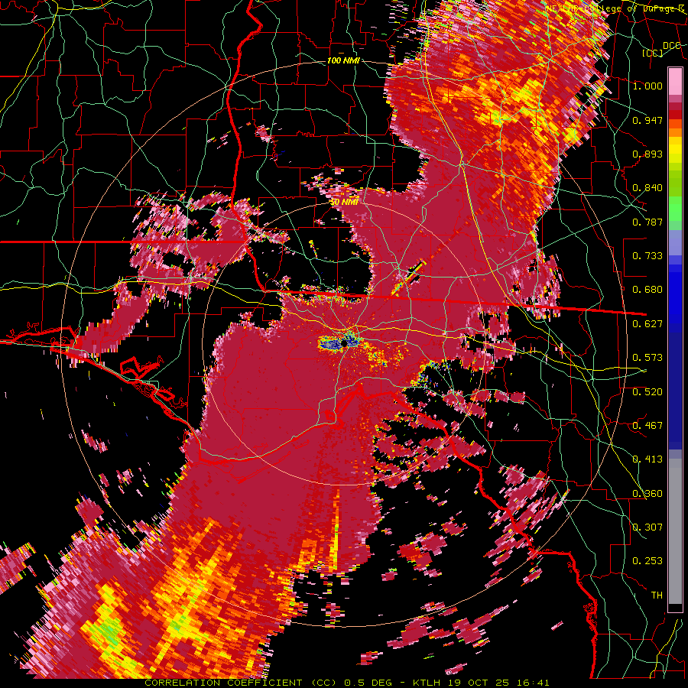688x688 pixels.
Task: Pick the light pink top segment of the color bar
Action: (x=675, y=82)
